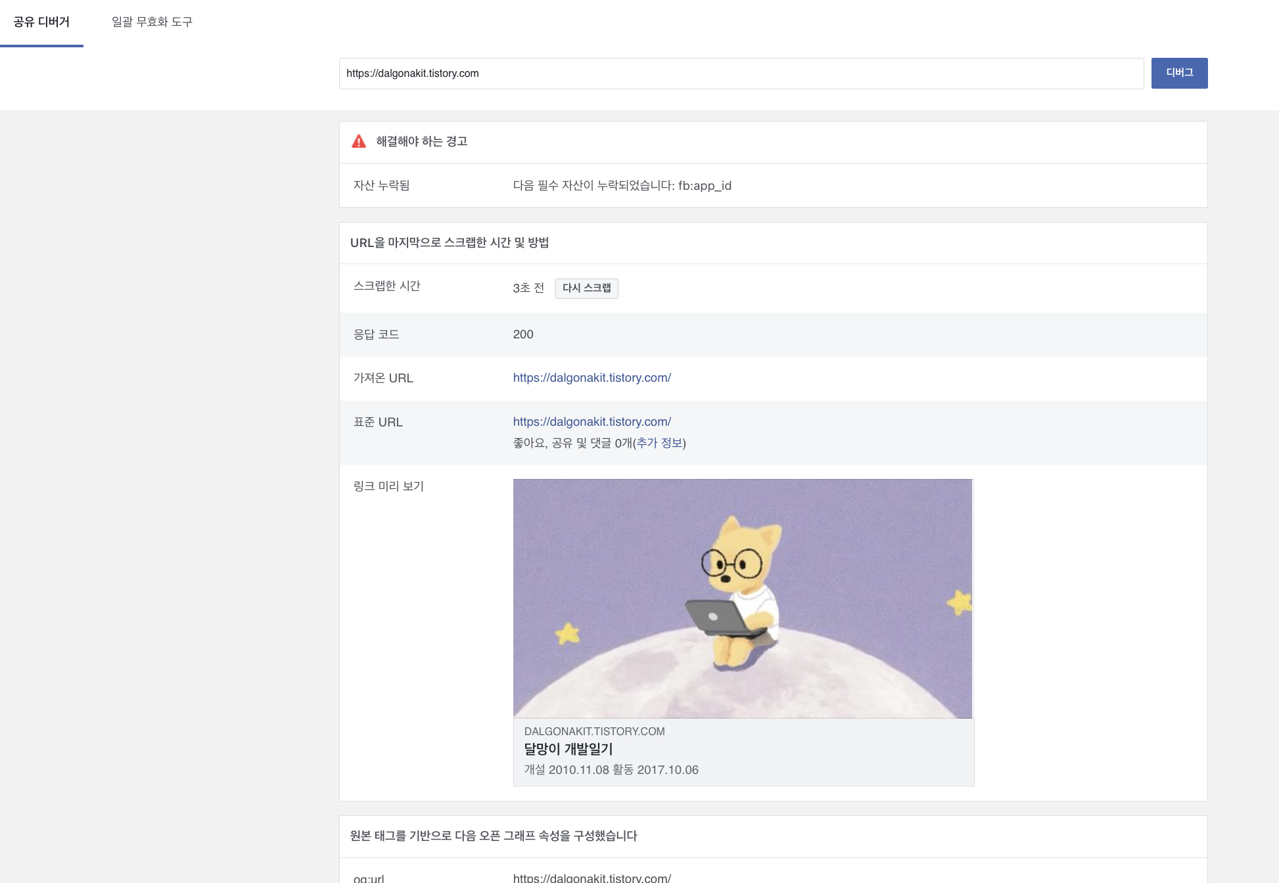Click the URL input field
1279x883 pixels.
pyautogui.click(x=741, y=74)
